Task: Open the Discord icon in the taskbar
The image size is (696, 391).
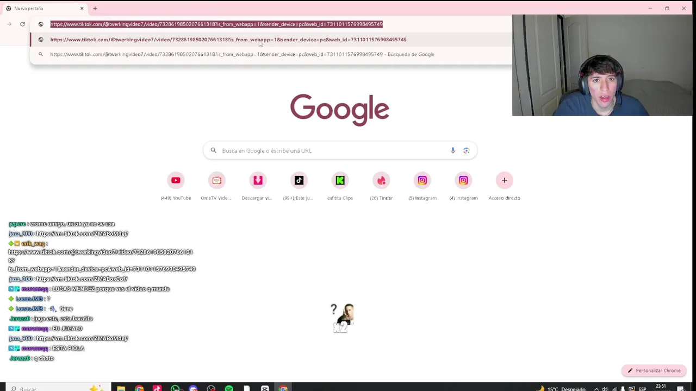Action: 193,388
